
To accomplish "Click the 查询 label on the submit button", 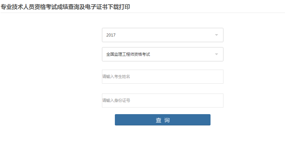I will 163,120.
